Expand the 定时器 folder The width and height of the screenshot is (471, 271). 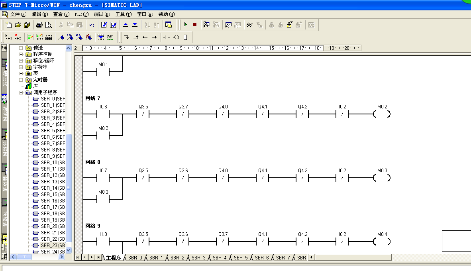(21, 80)
